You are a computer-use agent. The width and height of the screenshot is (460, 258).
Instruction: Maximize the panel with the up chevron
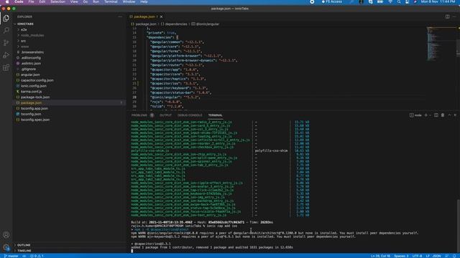[449, 115]
